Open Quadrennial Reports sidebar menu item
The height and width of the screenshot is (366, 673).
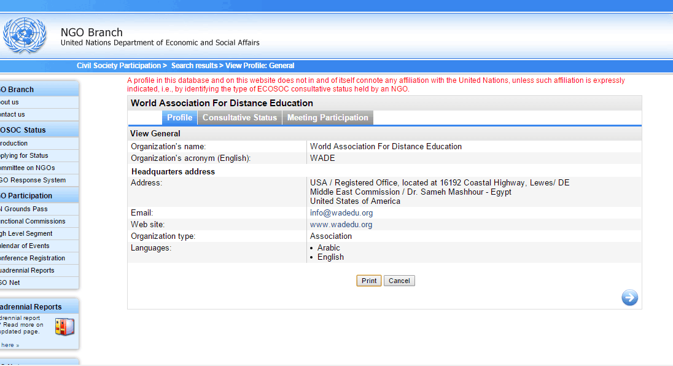28,271
